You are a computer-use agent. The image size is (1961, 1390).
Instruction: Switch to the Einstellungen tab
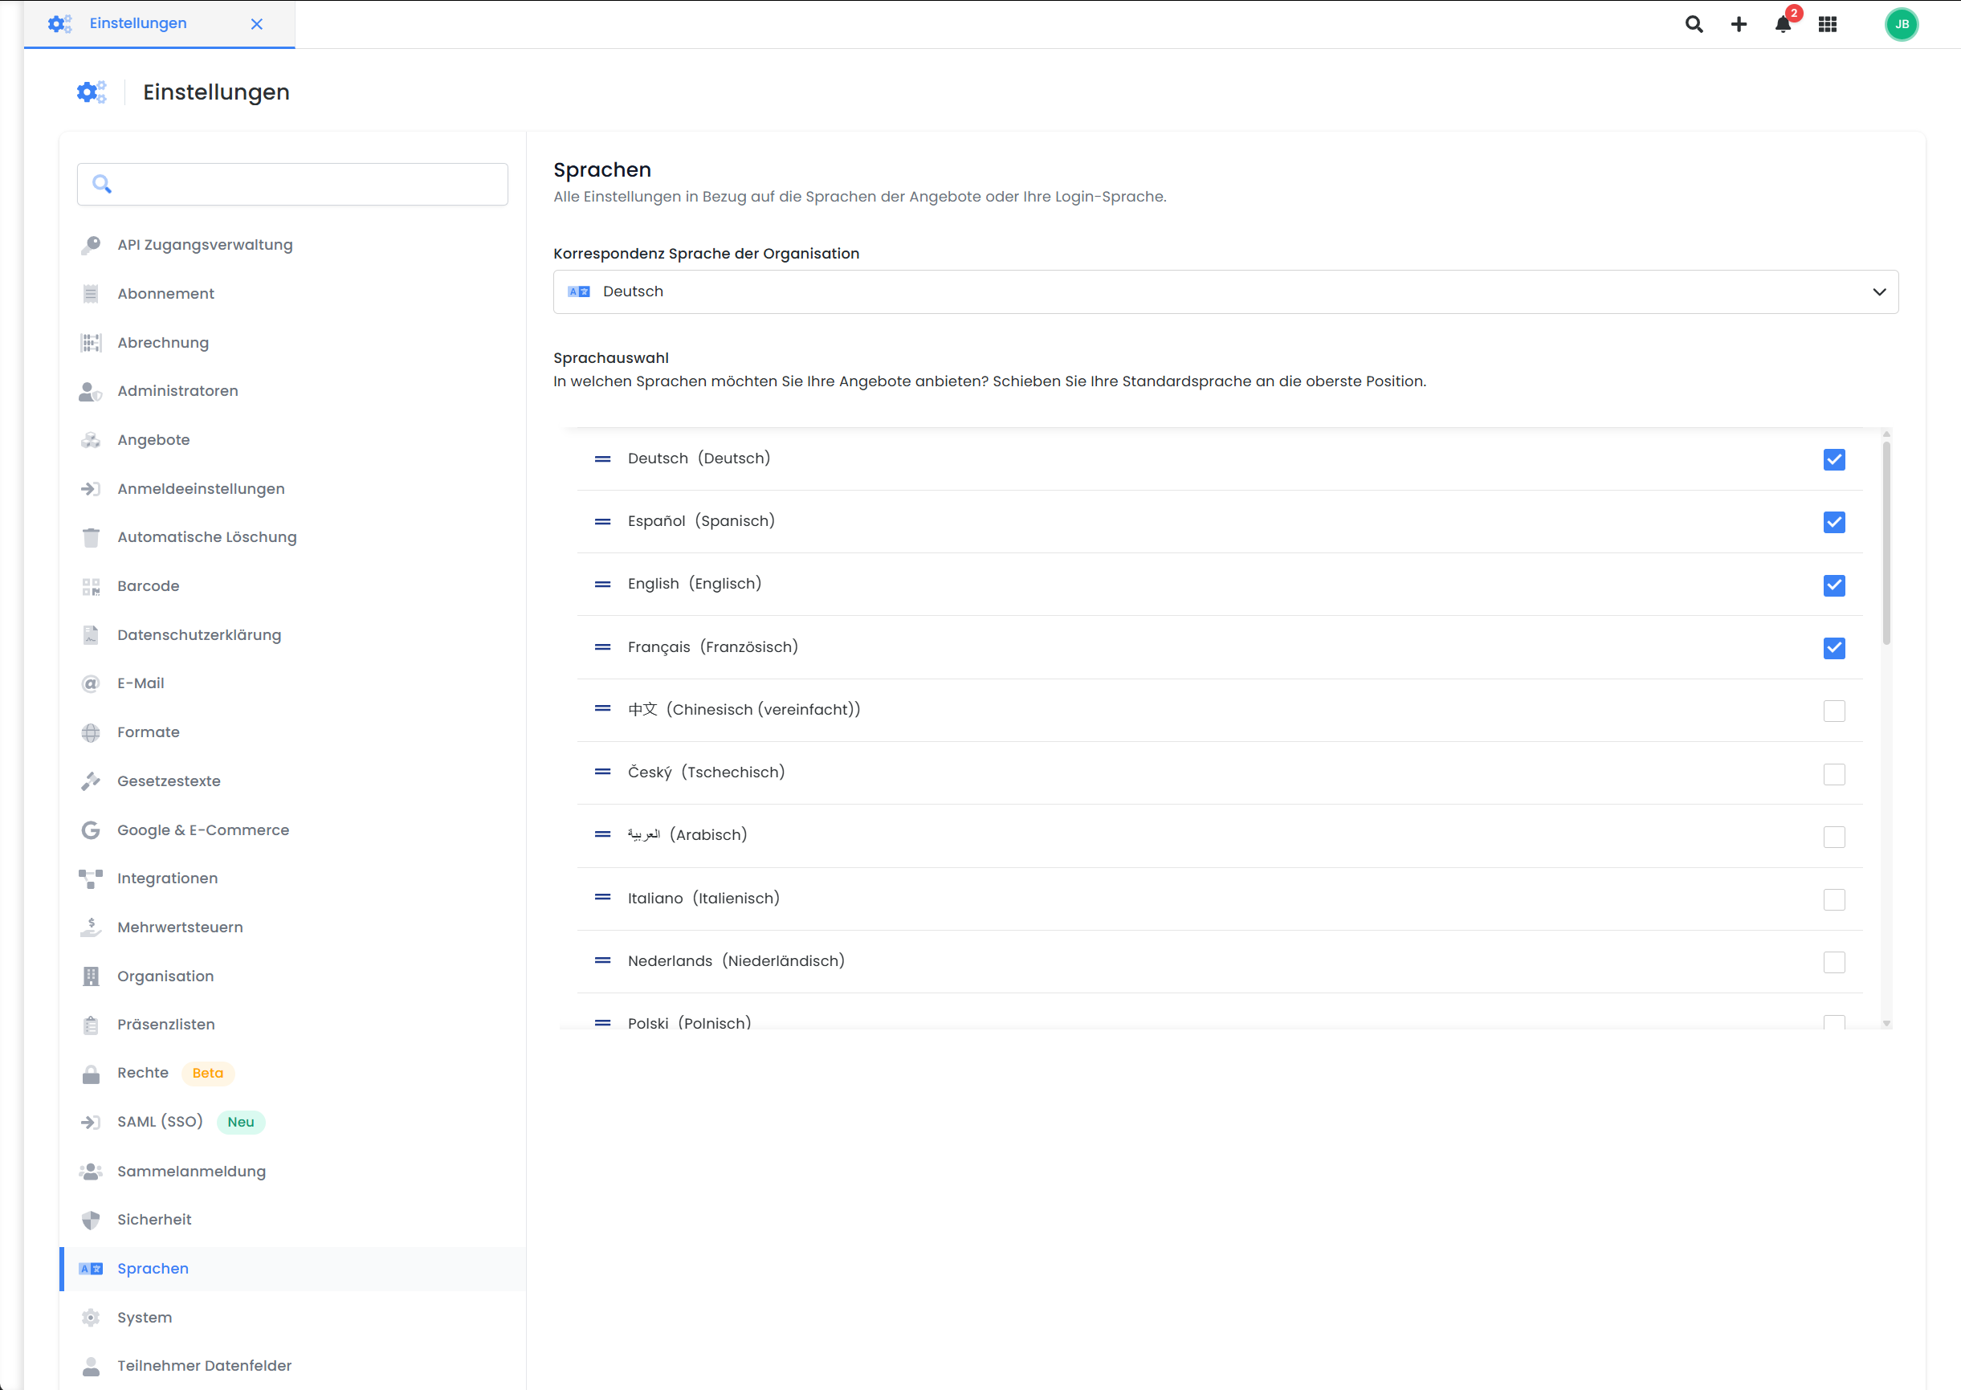point(139,23)
